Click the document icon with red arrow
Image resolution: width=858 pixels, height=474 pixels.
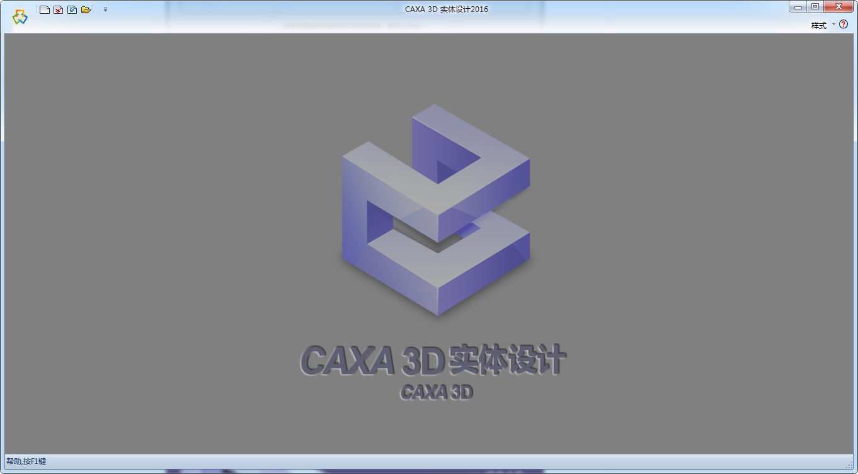(59, 9)
